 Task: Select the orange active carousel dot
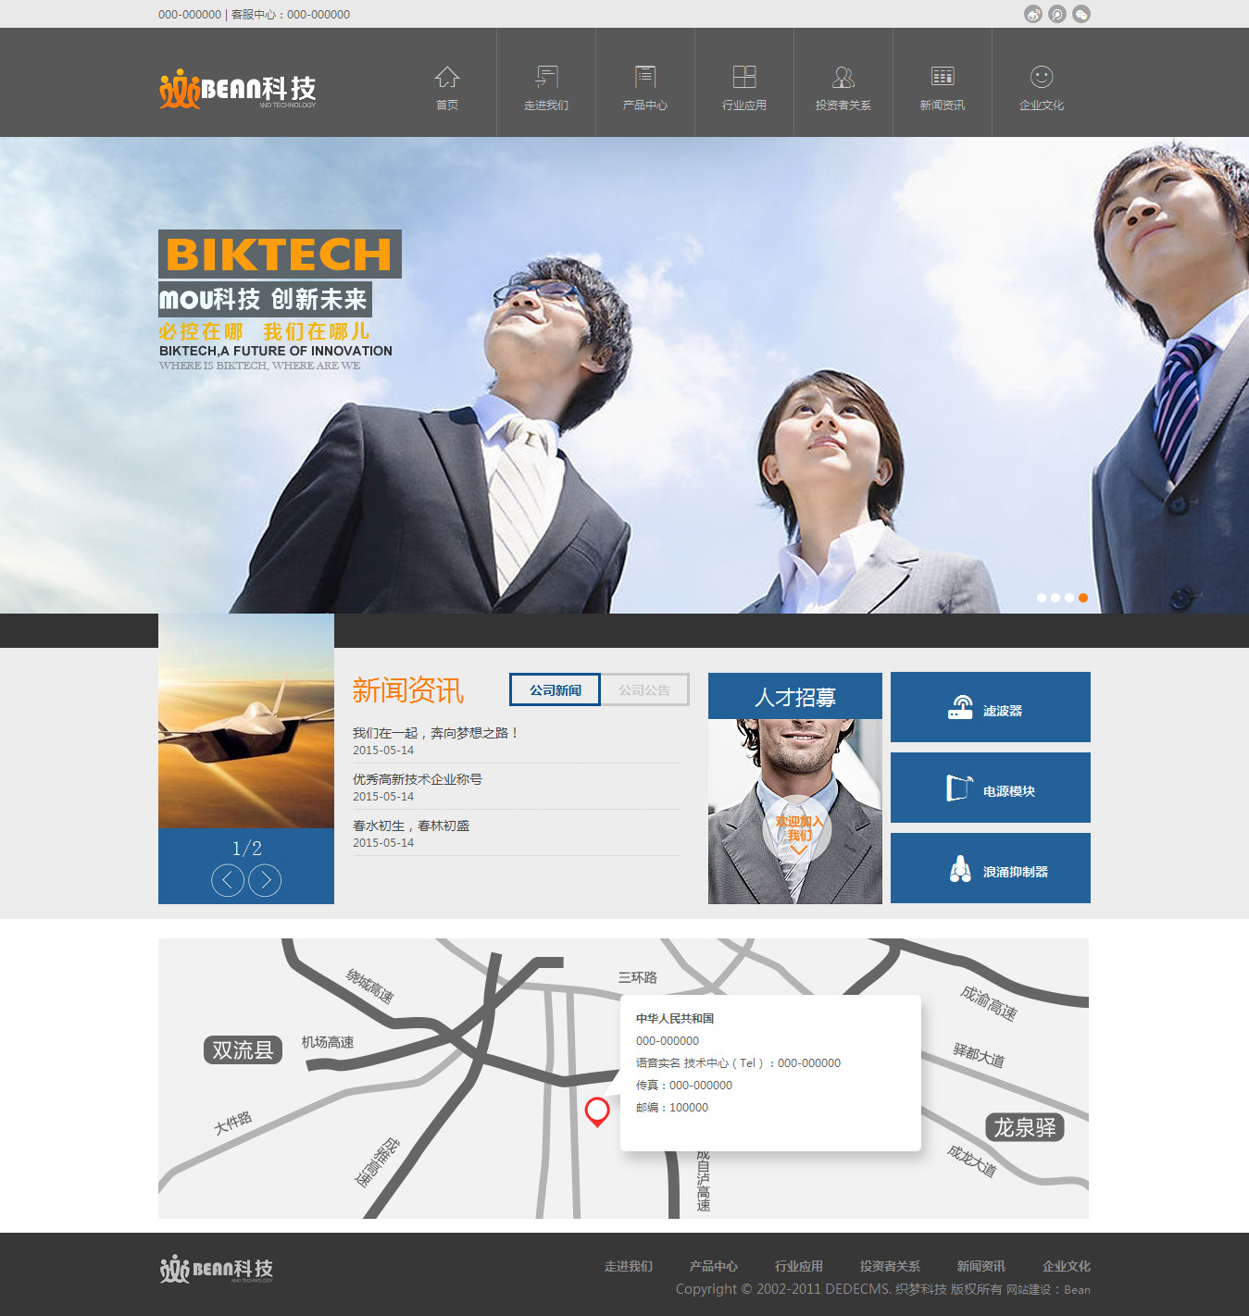[1083, 598]
